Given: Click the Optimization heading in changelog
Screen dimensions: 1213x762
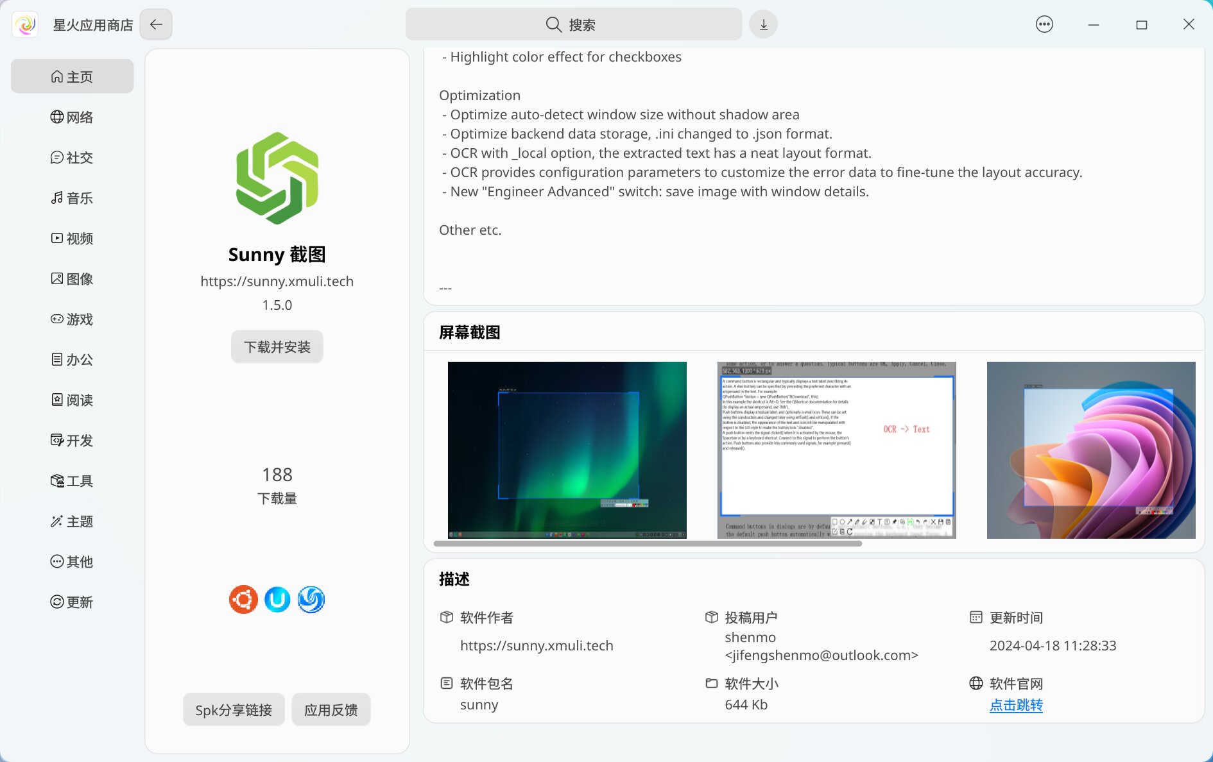Looking at the screenshot, I should click(x=479, y=96).
